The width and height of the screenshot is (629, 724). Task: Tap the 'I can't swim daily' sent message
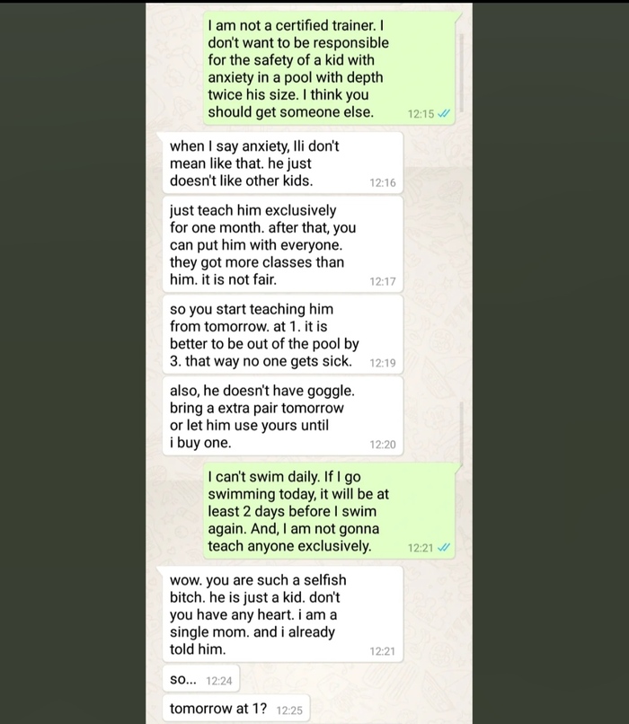(297, 509)
